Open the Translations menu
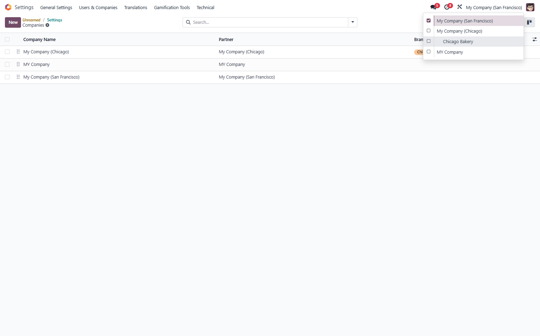 (x=136, y=7)
